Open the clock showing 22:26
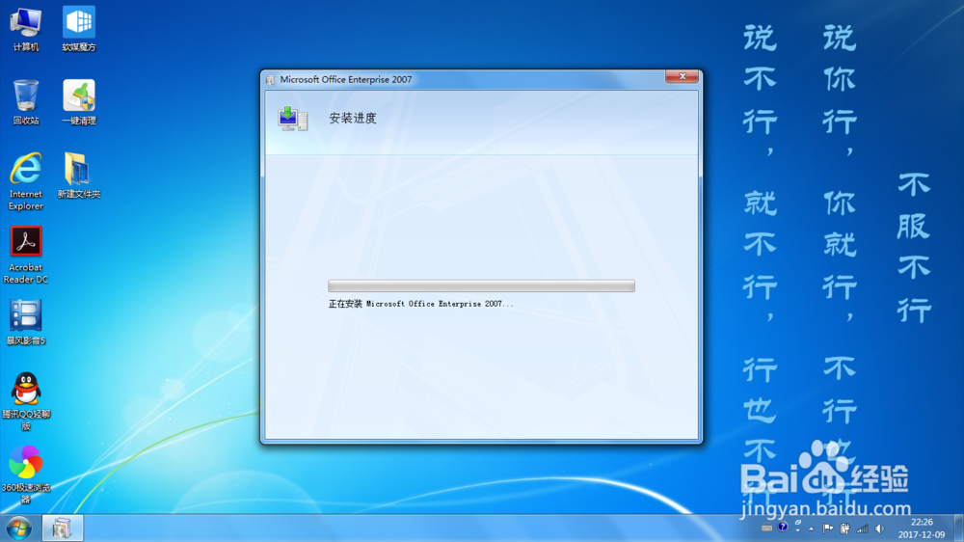The height and width of the screenshot is (542, 964). click(921, 528)
